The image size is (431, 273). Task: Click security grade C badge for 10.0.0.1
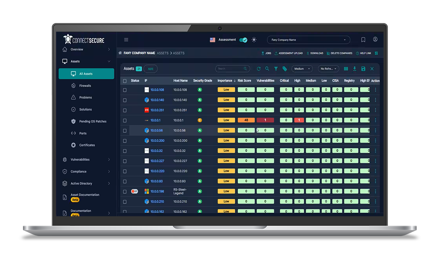pyautogui.click(x=200, y=120)
